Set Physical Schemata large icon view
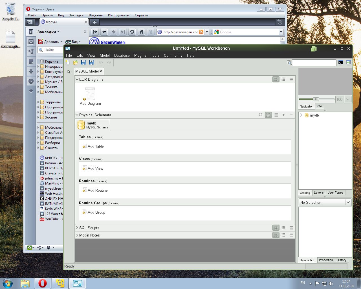Image resolution: width=361 pixels, height=289 pixels. coord(261,115)
